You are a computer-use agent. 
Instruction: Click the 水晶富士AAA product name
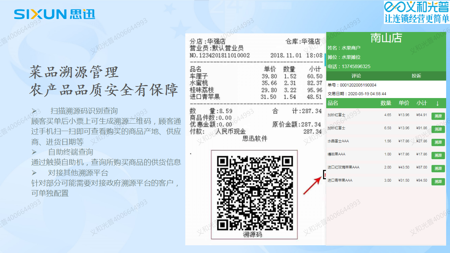point(338,141)
